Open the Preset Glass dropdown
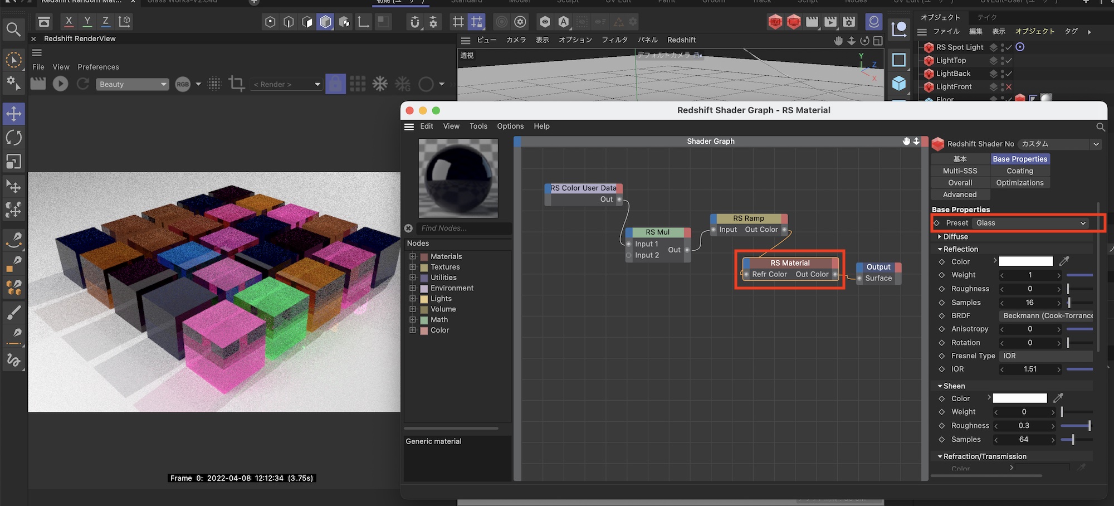The image size is (1114, 506). [1030, 223]
